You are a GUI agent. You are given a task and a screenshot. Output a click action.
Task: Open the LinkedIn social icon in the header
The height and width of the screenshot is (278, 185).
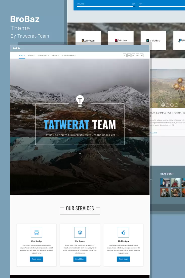133,55
